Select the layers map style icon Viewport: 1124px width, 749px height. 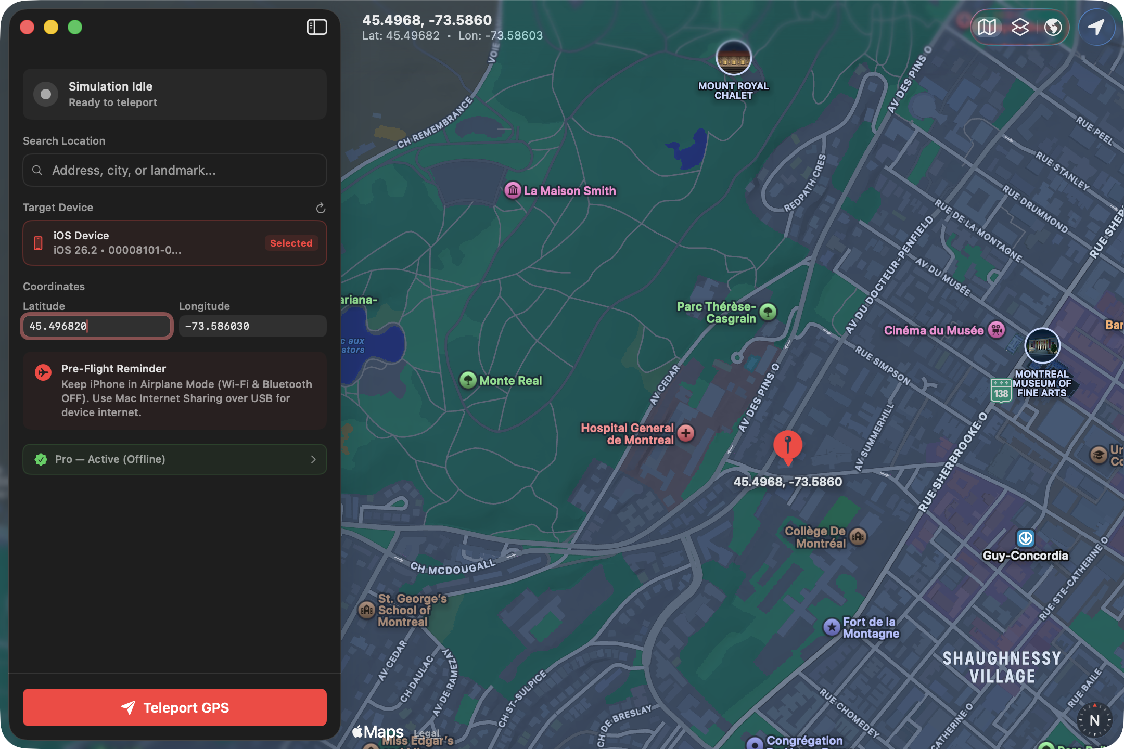point(1020,27)
